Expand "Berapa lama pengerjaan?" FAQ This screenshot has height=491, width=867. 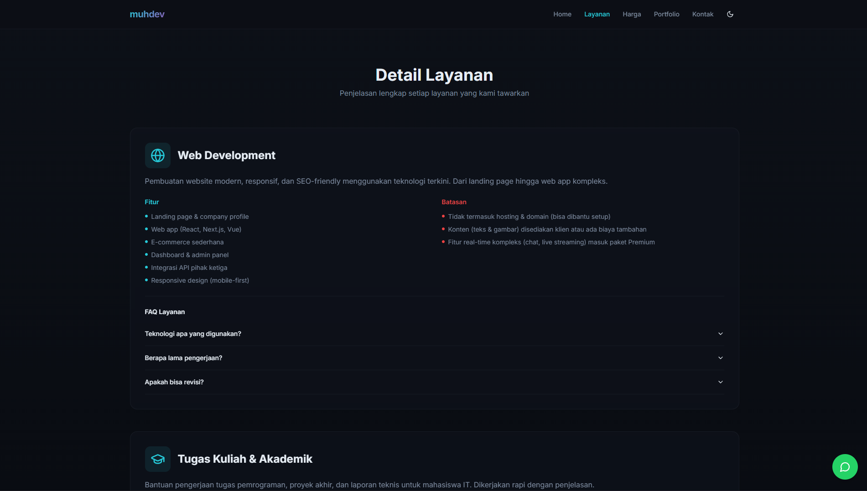pyautogui.click(x=434, y=358)
